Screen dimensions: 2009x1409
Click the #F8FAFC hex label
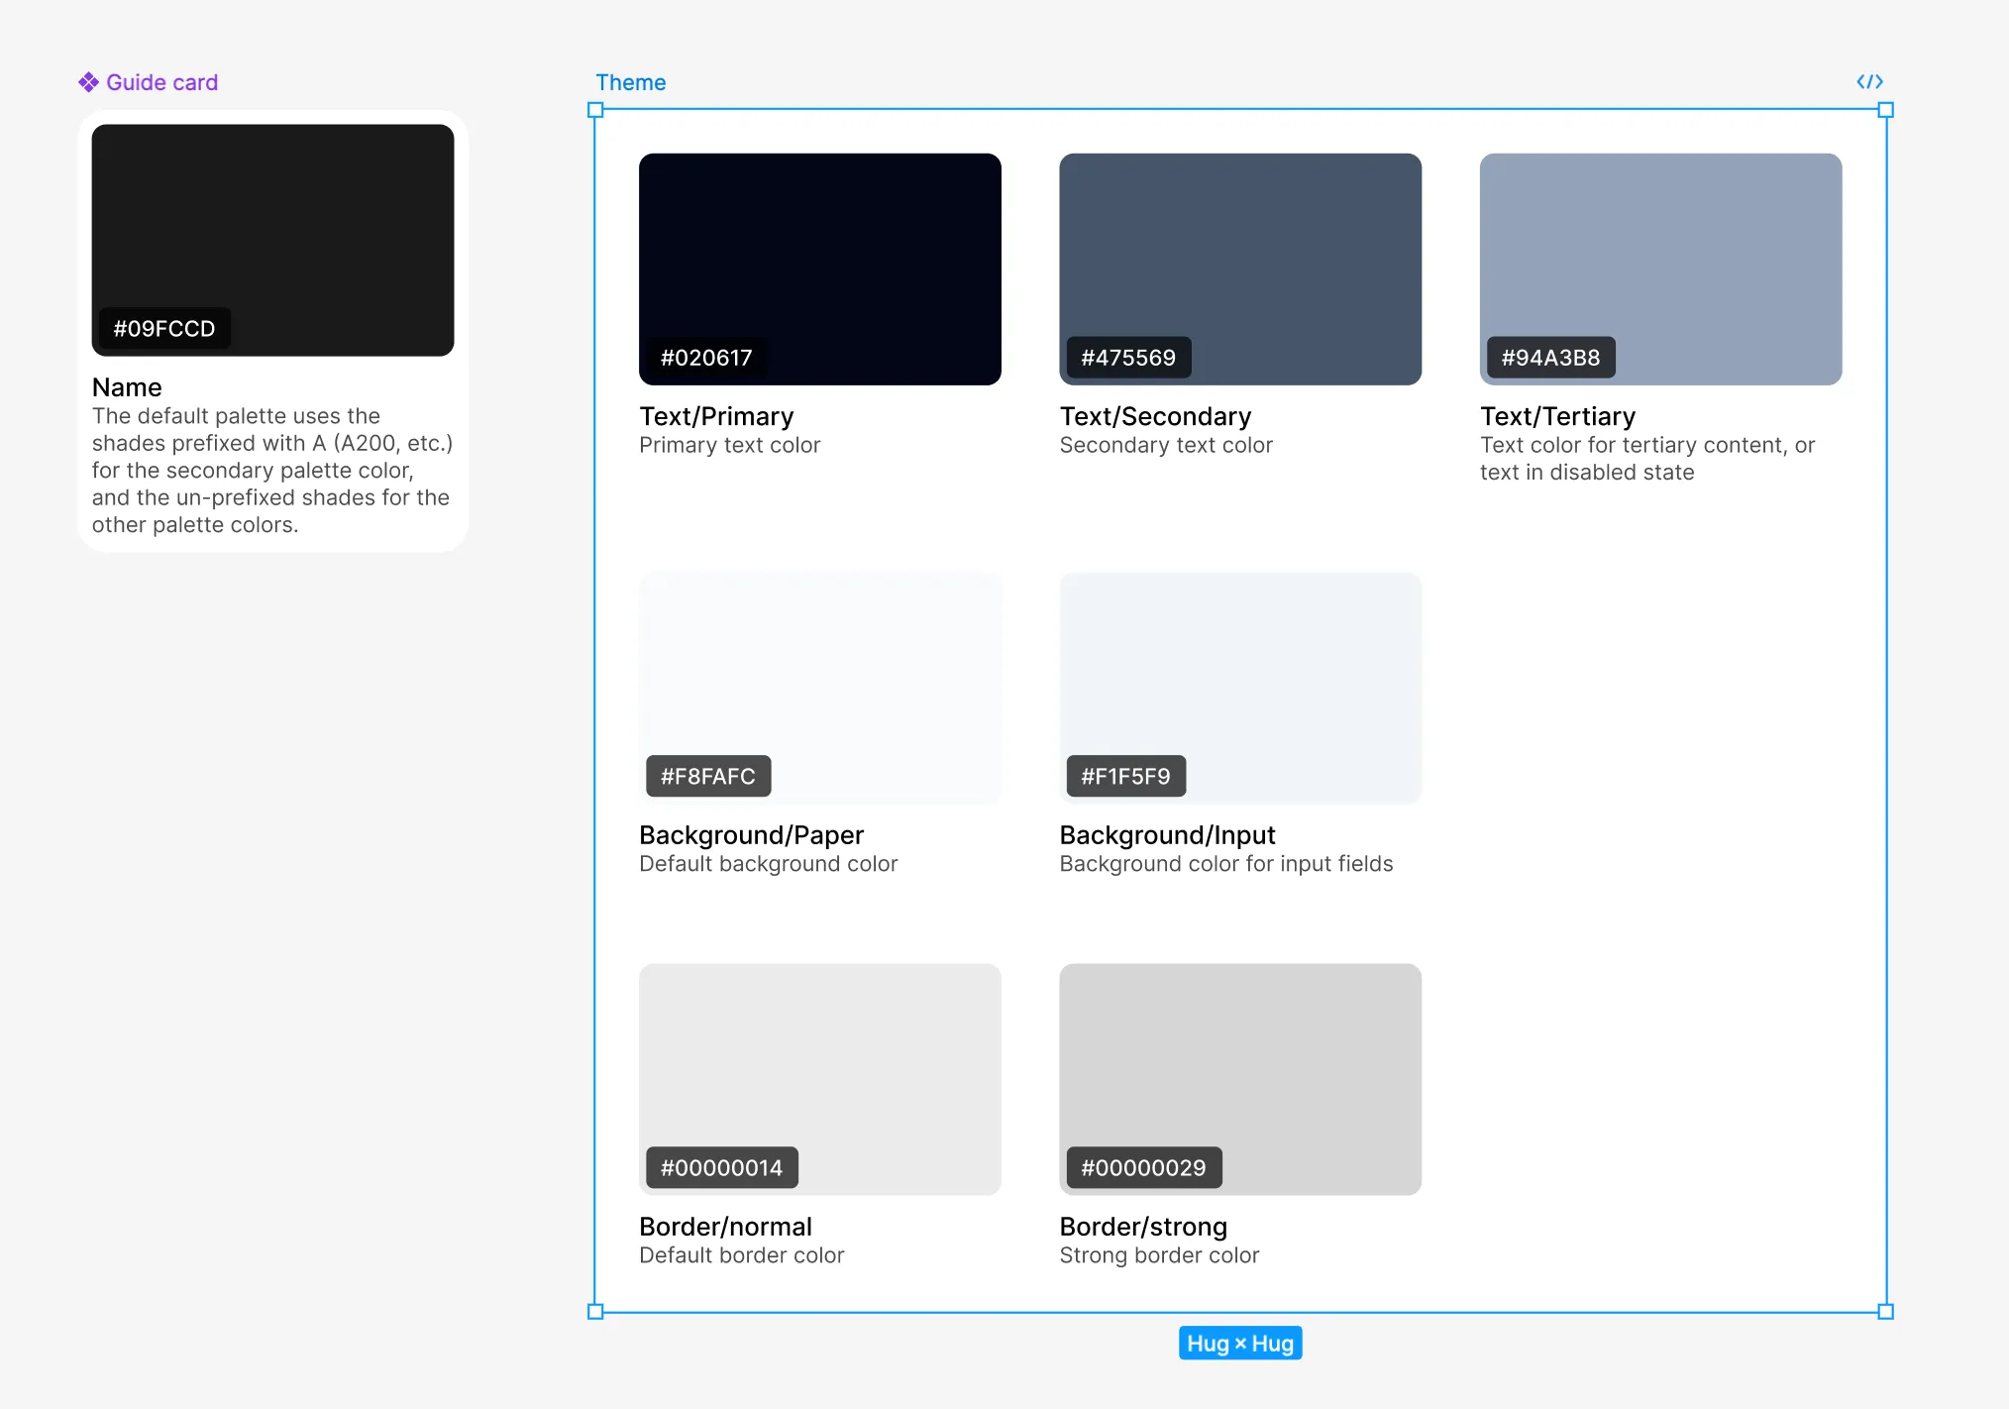click(x=708, y=776)
